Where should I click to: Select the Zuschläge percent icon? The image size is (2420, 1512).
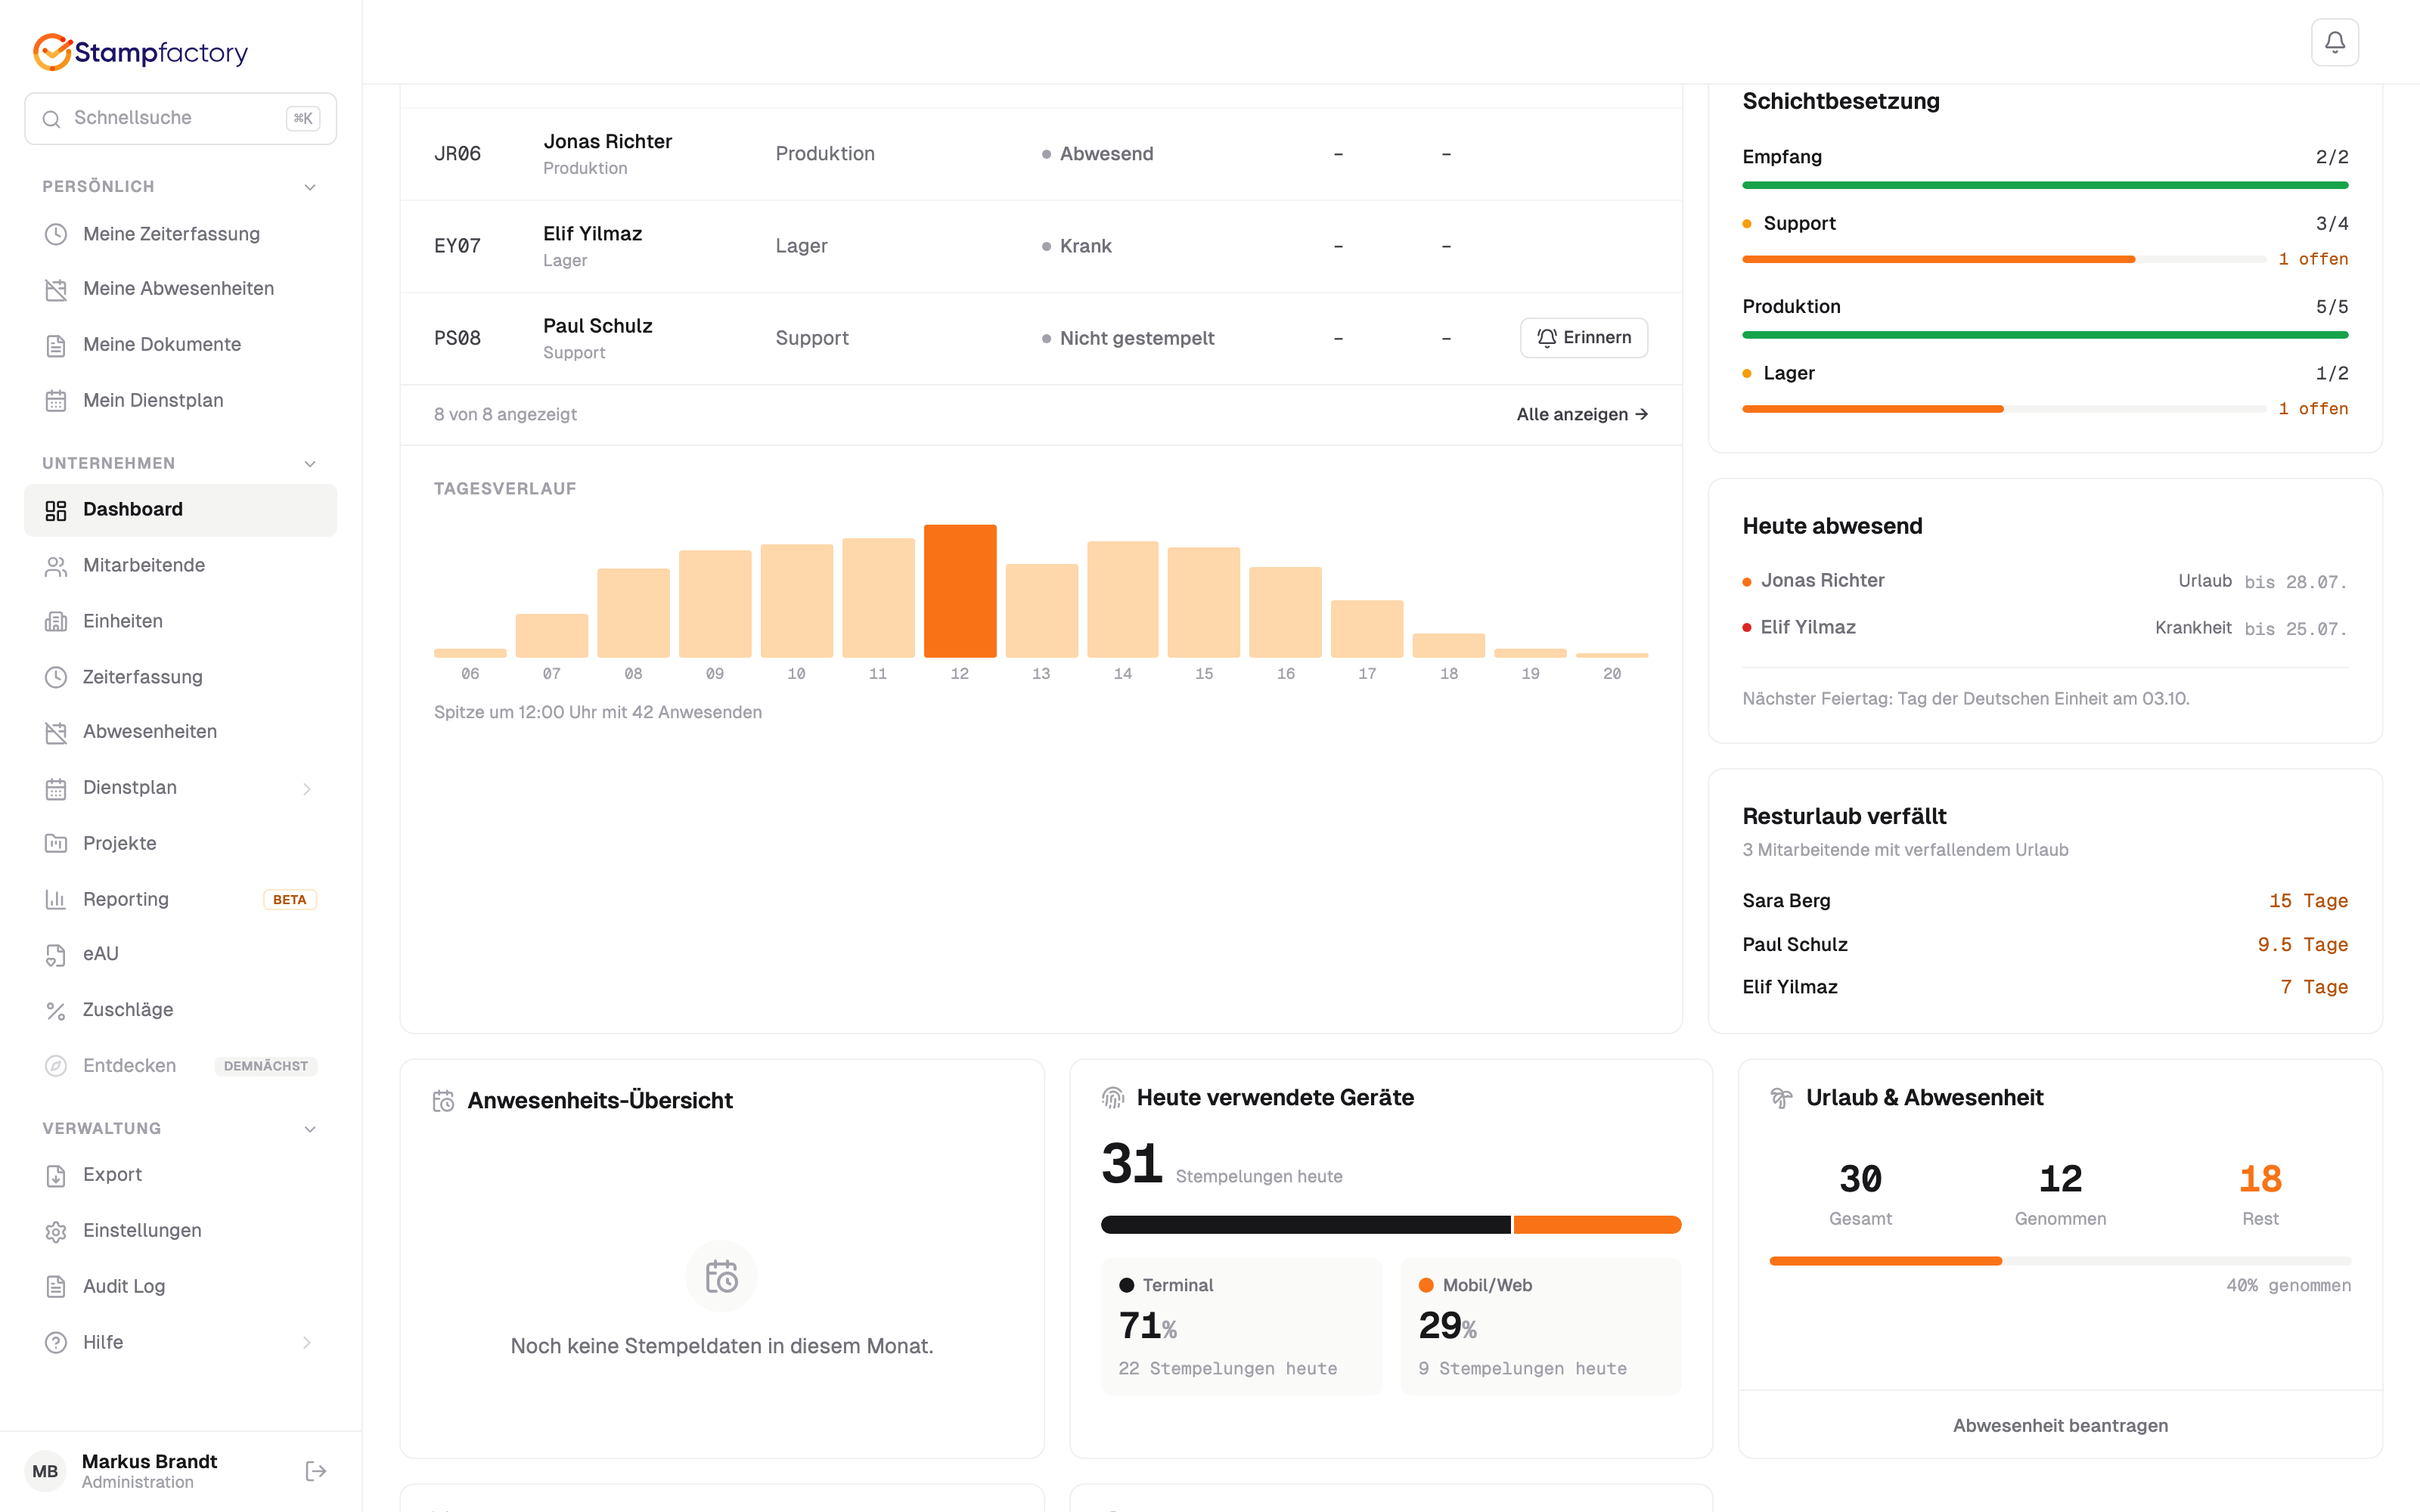[x=56, y=1010]
